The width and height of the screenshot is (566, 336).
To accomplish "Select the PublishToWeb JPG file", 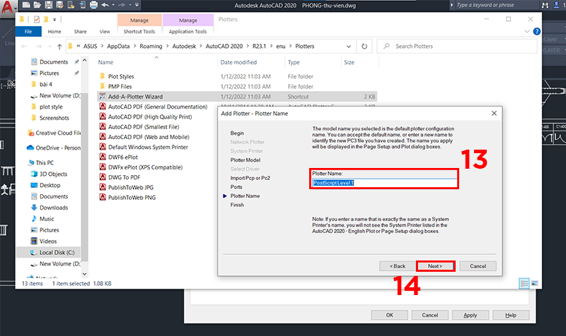I will pos(131,187).
